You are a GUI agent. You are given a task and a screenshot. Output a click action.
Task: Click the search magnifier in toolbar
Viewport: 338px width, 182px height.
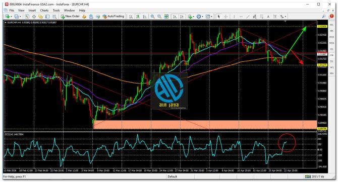(x=323, y=17)
